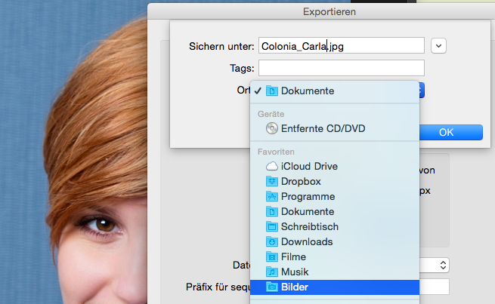Pick Schreibtisch from the location popup
This screenshot has width=495, height=304.
(x=335, y=226)
